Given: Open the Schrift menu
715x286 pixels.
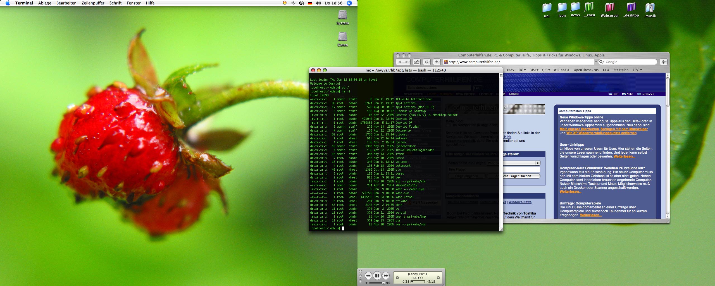Looking at the screenshot, I should [x=115, y=3].
